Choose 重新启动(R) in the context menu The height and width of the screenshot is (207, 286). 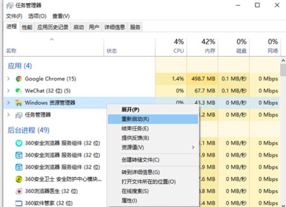[153, 119]
